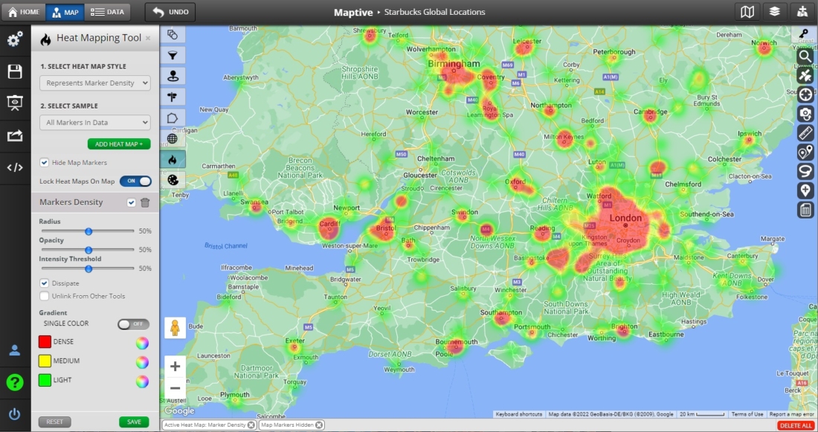The width and height of the screenshot is (818, 432).
Task: Open the Select Heat Map Style dropdown
Action: pyautogui.click(x=94, y=83)
